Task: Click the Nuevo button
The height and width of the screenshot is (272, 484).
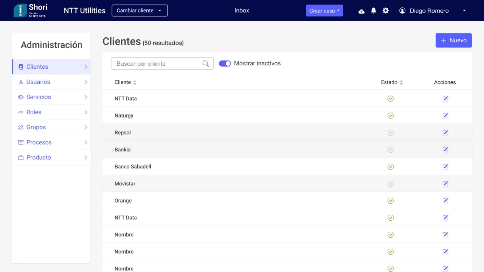Action: coord(453,40)
